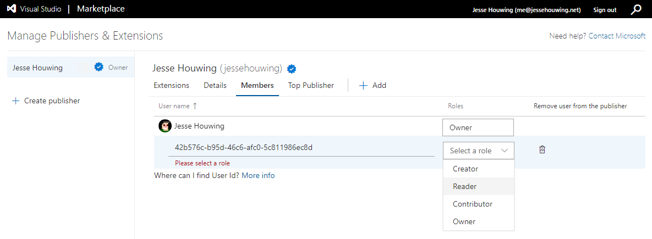Click Create publisher in the sidebar
Screen dimensions: 652x239
(52, 101)
